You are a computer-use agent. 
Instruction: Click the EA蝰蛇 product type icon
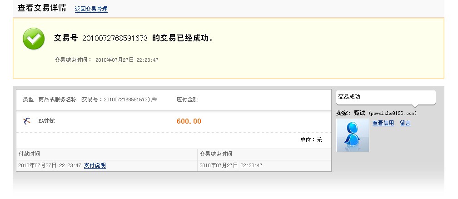[26, 121]
